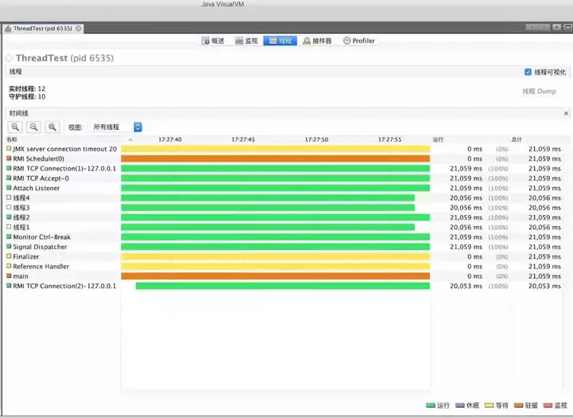The height and width of the screenshot is (418, 573).
Task: Sort by the 总计 column header
Action: tap(516, 139)
